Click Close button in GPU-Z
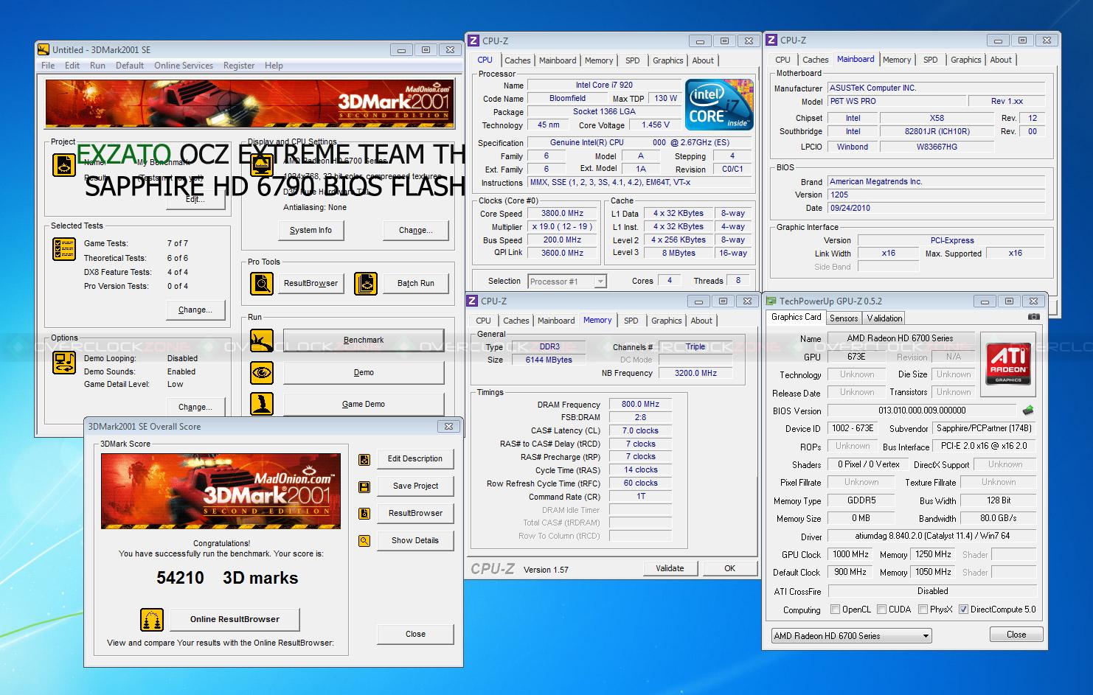 pyautogui.click(x=1016, y=635)
